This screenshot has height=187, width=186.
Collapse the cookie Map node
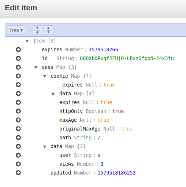[x=45, y=76]
